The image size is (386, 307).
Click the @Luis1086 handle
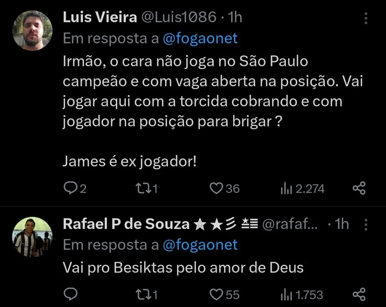[x=177, y=17]
